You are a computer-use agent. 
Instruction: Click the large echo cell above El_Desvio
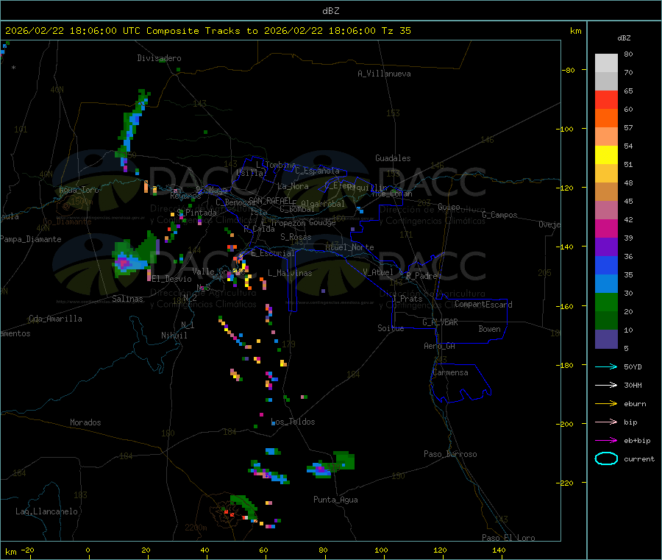[x=135, y=255]
